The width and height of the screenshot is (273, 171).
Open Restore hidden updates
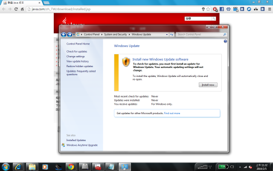[80, 66]
